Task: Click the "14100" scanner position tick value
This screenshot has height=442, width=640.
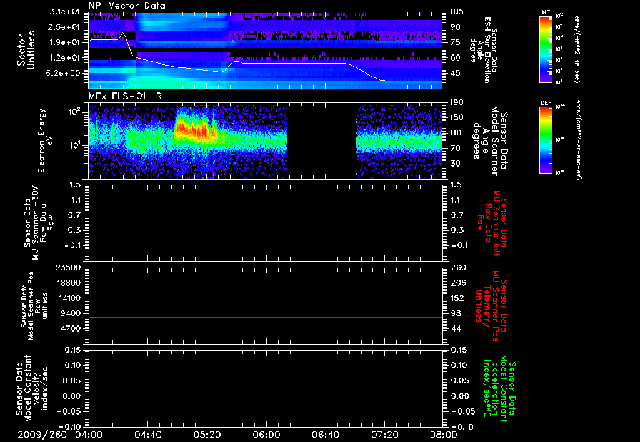Action: pos(69,298)
